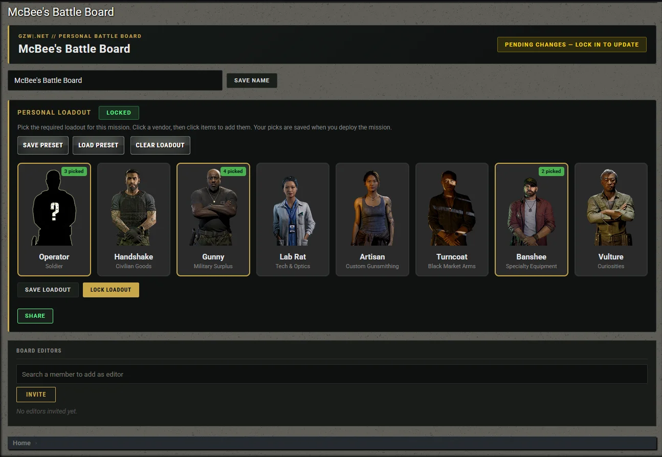
Task: Select the Vulture Curiosities vendor card
Action: [611, 220]
